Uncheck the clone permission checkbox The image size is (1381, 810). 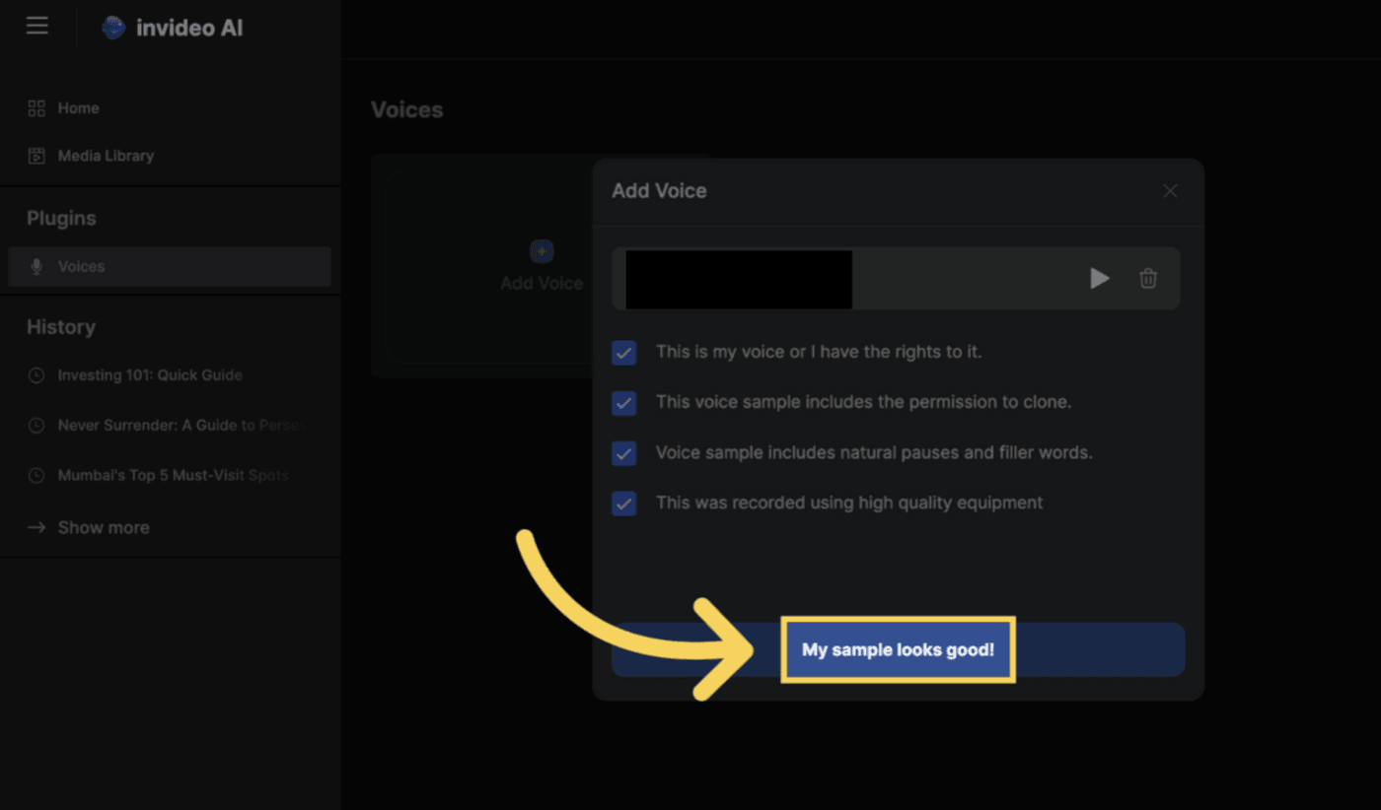623,403
